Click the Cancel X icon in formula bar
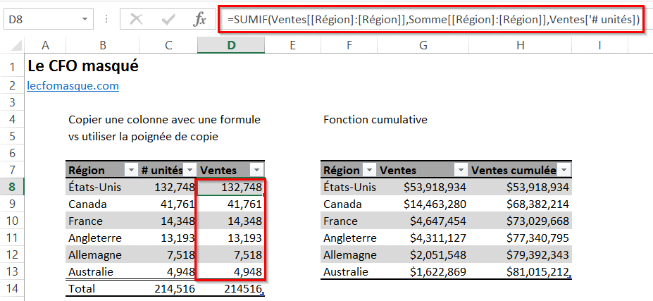 tap(136, 19)
